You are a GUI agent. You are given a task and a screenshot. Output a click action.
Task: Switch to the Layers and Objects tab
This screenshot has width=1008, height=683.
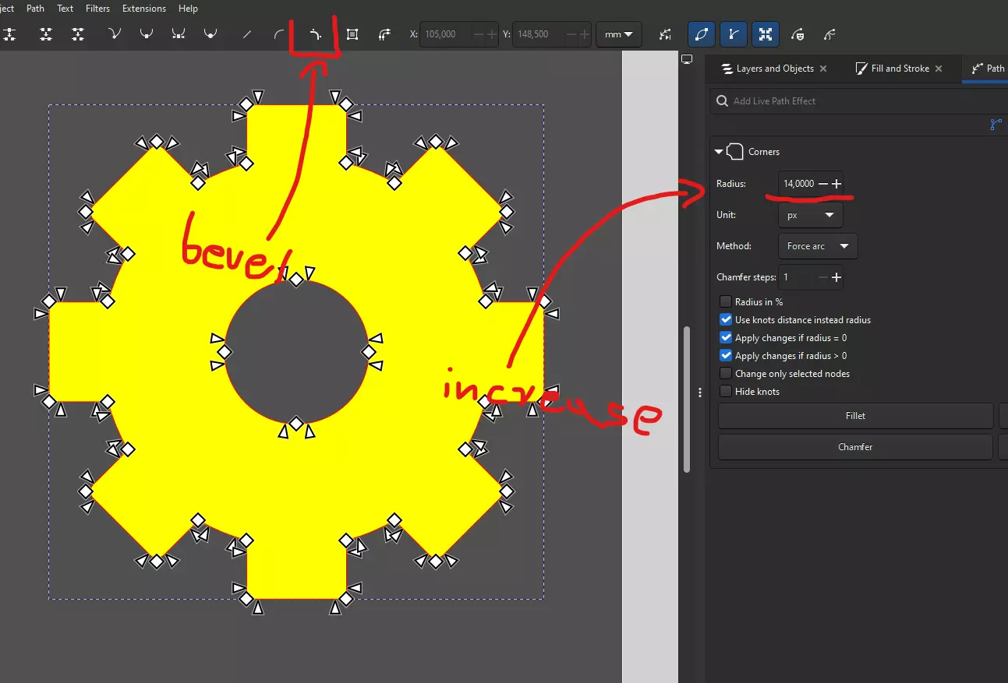[x=766, y=69]
